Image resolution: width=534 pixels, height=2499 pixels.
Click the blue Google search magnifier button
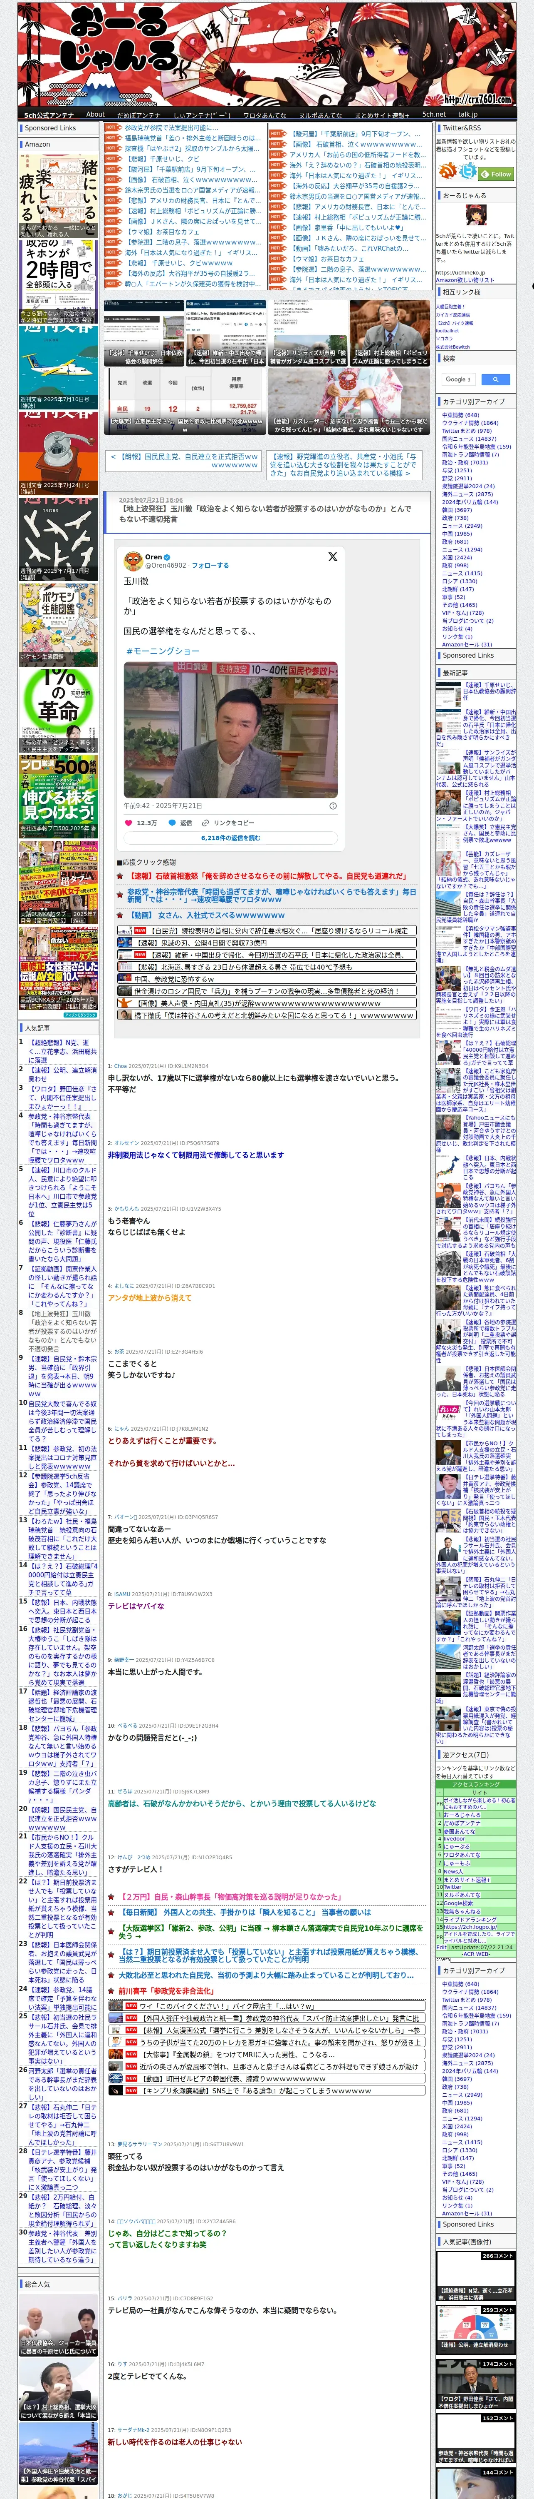pyautogui.click(x=496, y=379)
